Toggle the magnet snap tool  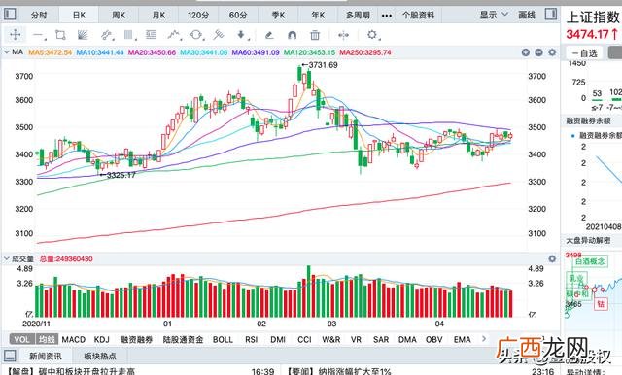point(292,35)
